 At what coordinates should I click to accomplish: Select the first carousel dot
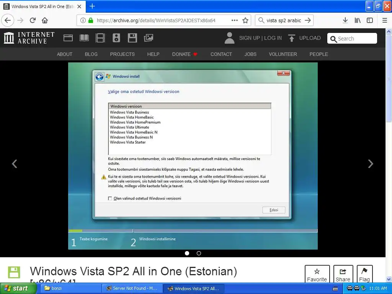187,253
